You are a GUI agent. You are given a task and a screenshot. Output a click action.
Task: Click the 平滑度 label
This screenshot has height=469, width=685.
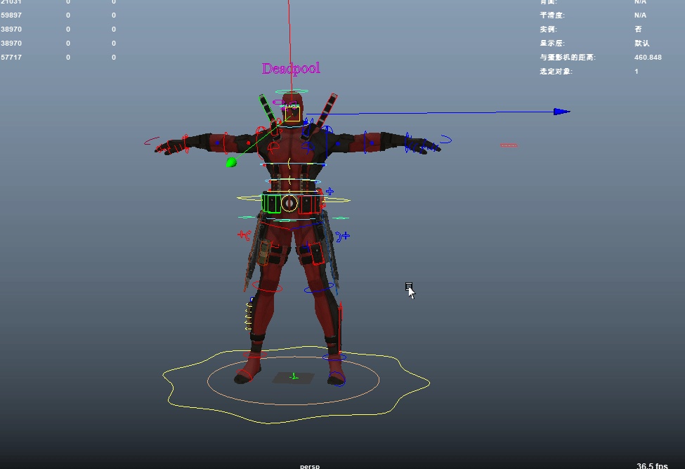(x=552, y=15)
